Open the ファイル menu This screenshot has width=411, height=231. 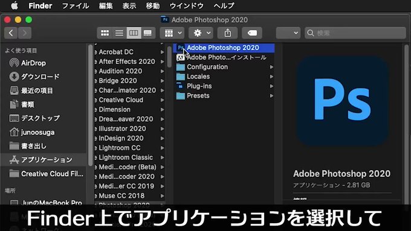76,5
